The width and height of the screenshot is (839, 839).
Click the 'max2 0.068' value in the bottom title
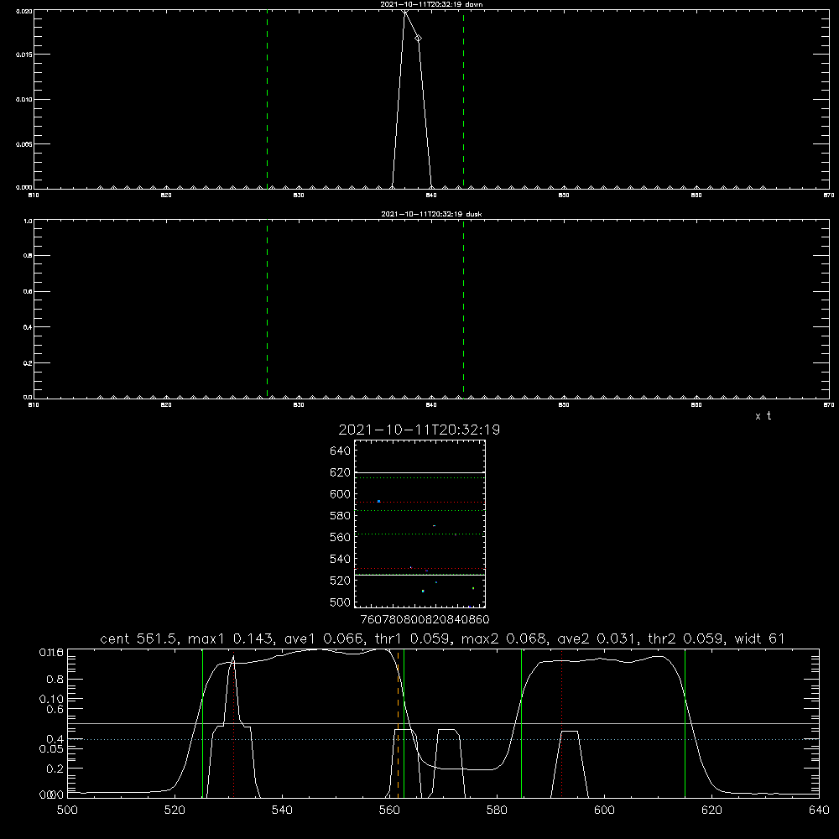[504, 638]
